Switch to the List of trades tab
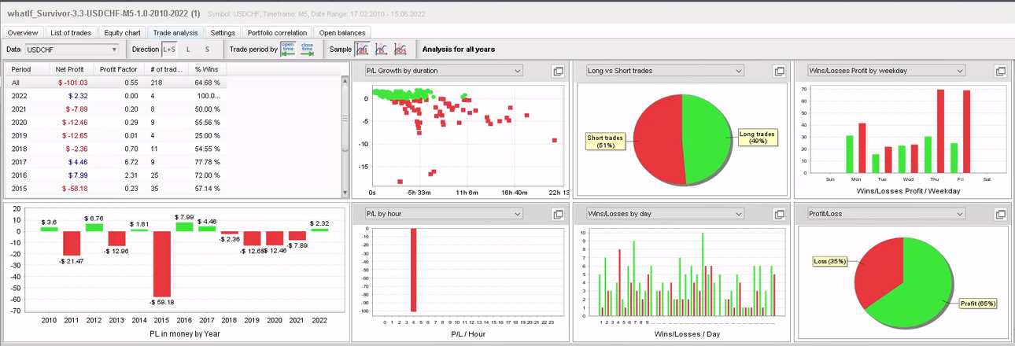 pos(72,33)
